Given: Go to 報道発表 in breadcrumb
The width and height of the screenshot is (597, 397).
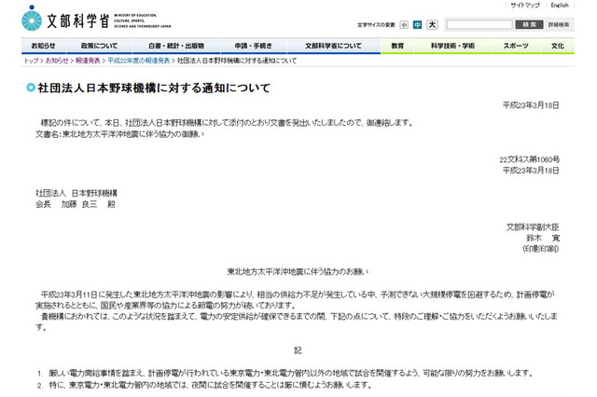Looking at the screenshot, I should point(88,61).
